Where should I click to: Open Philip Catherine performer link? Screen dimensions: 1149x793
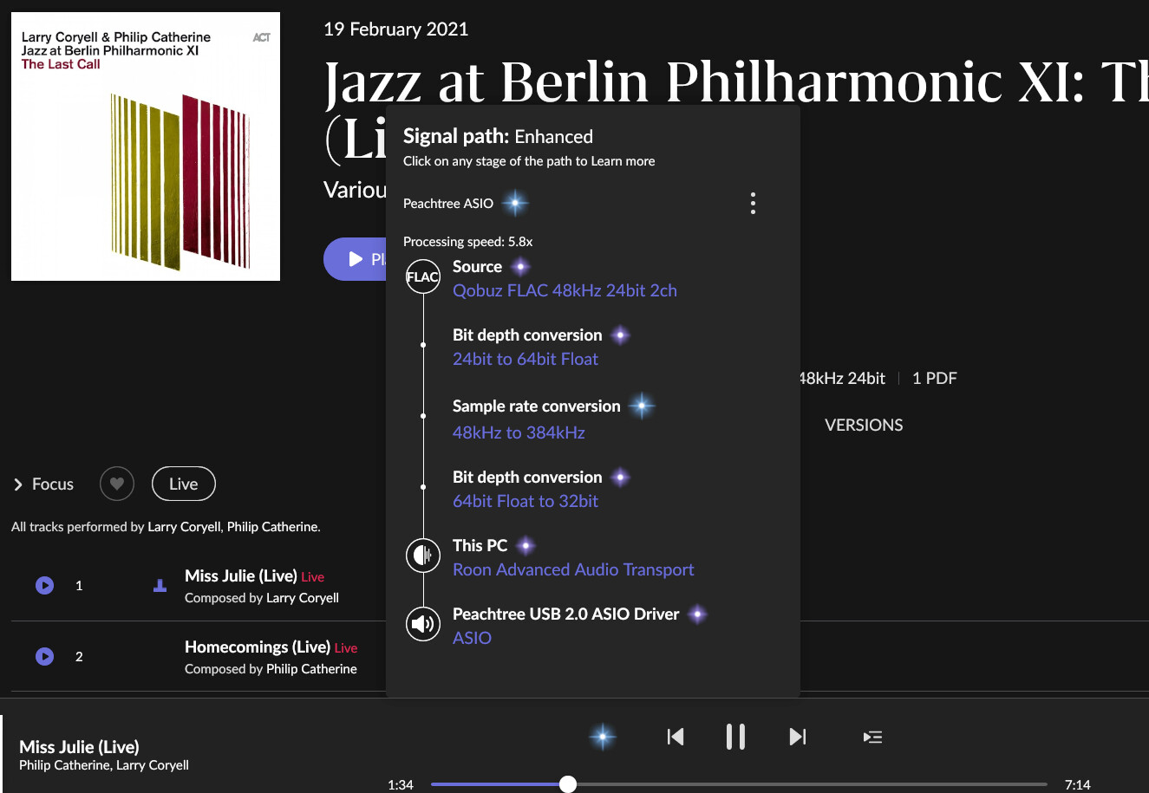tap(272, 527)
